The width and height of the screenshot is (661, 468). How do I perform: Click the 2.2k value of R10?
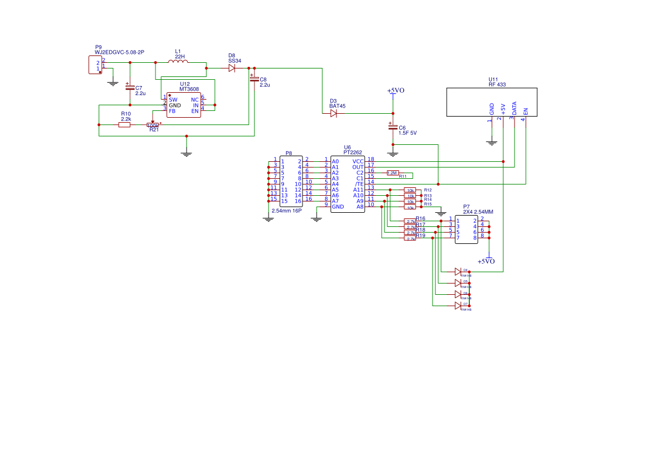(x=126, y=119)
